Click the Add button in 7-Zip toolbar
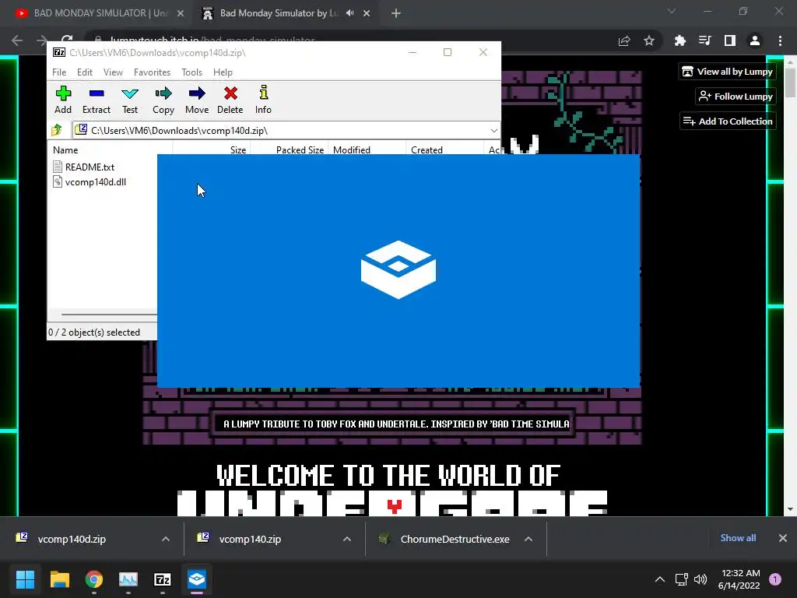Screen dimensions: 797x598 [63, 100]
